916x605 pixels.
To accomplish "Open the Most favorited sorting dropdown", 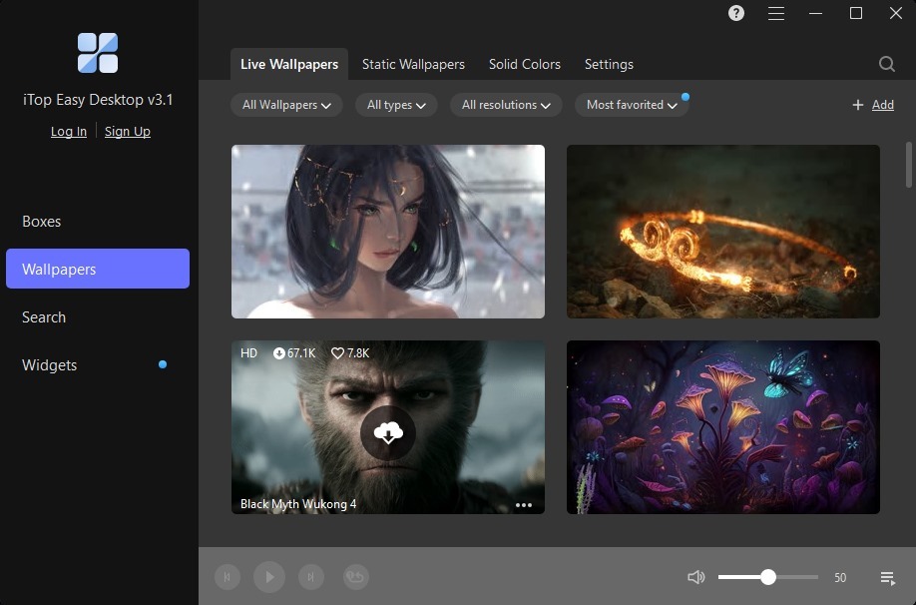I will tap(631, 104).
